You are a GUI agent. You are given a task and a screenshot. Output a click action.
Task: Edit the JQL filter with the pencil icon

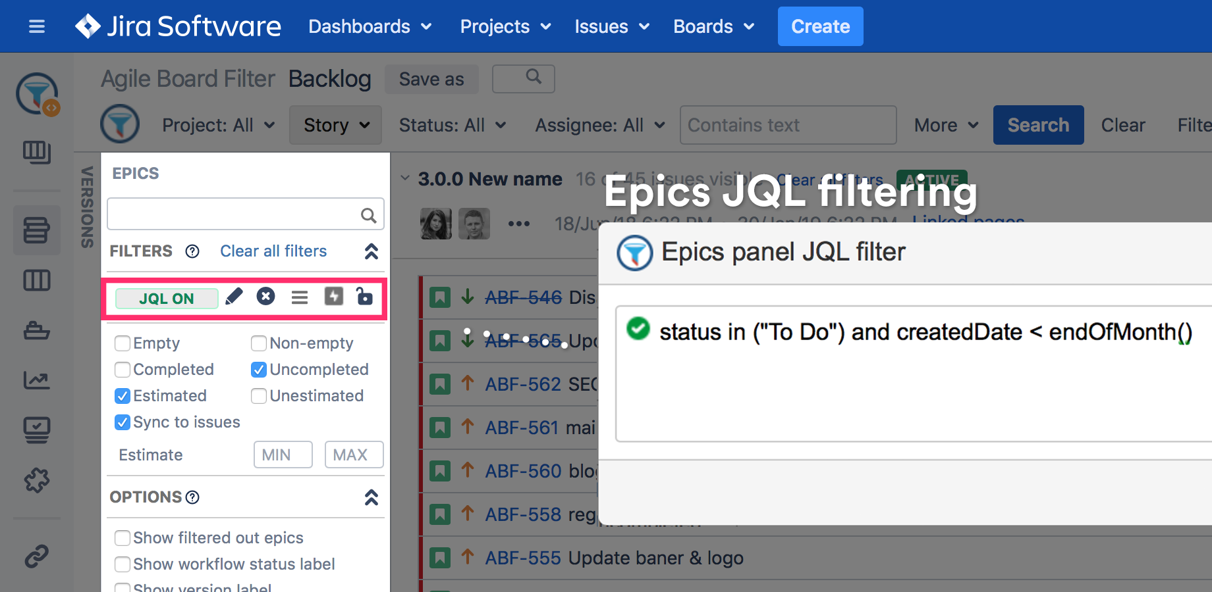(233, 297)
